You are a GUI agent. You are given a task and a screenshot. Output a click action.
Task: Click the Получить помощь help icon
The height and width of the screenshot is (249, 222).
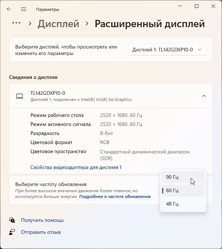[12, 220]
